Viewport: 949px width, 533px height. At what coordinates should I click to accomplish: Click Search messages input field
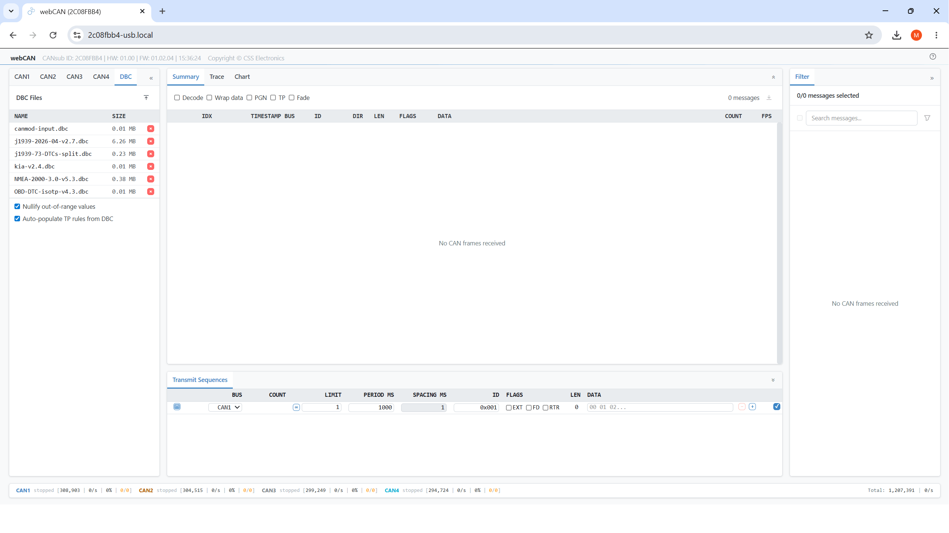point(862,118)
